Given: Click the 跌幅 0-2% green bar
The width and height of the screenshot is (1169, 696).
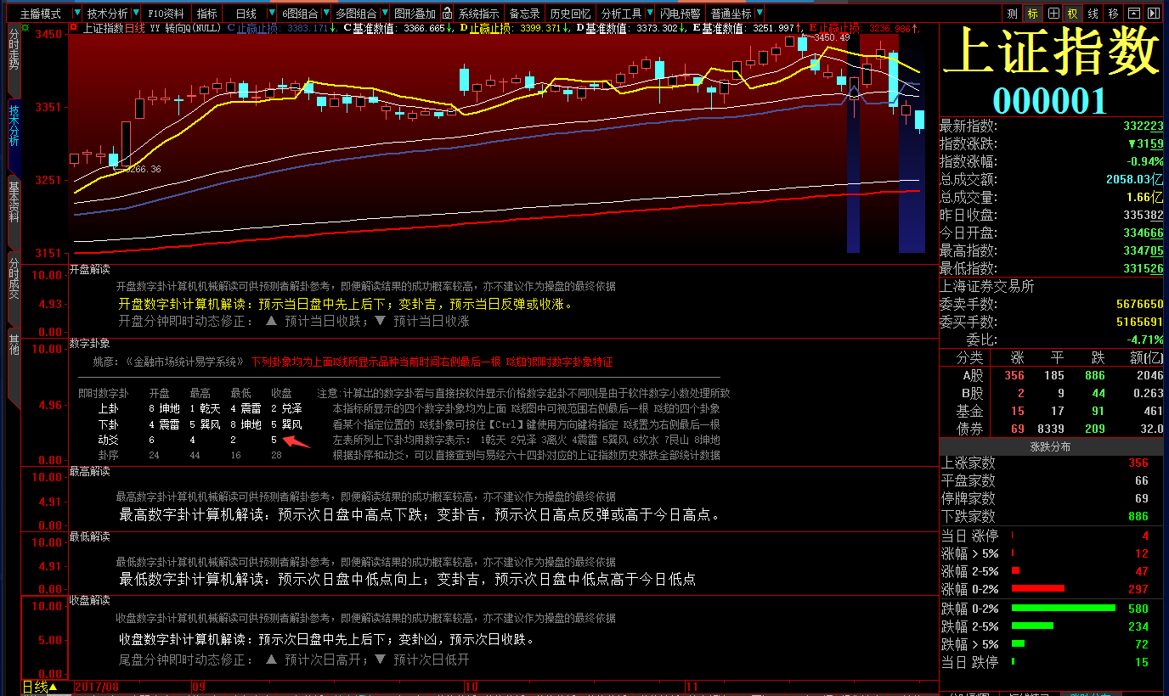Looking at the screenshot, I should pyautogui.click(x=1064, y=608).
